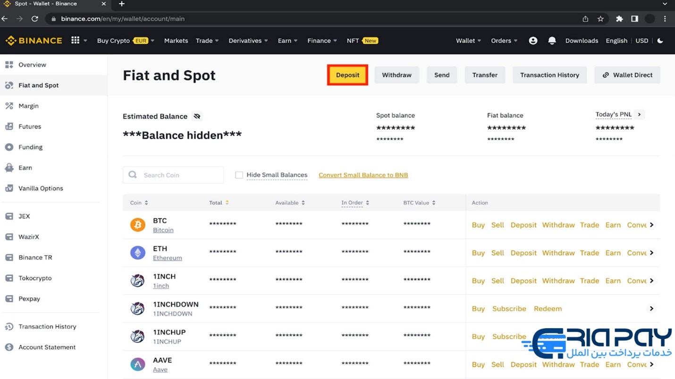Expand more actions arrow in BTC row
The image size is (675, 379).
651,225
